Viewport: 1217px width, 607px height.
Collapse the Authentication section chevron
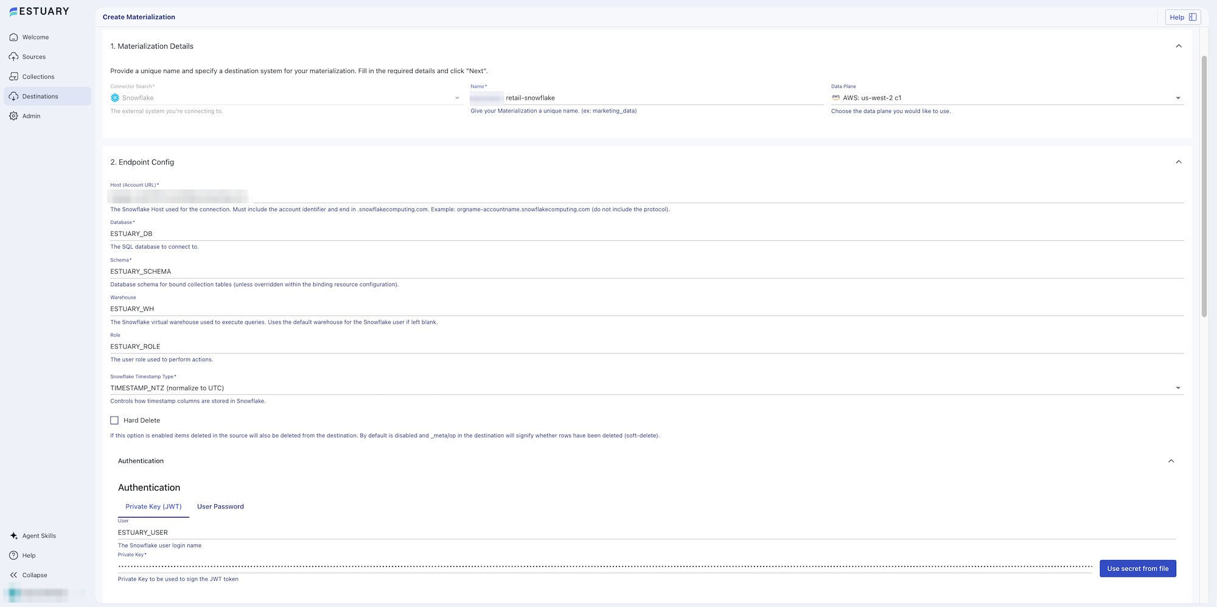[1171, 461]
